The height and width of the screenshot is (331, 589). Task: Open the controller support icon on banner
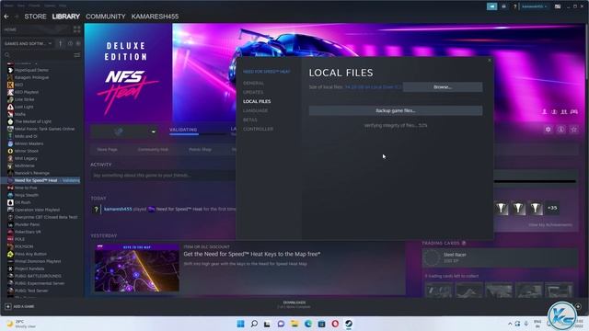coord(574,112)
